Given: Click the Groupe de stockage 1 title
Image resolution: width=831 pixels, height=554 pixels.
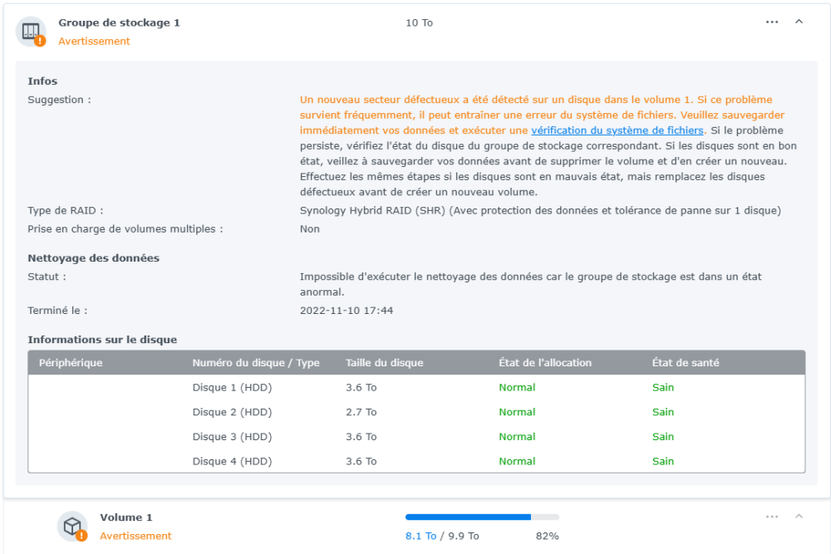Looking at the screenshot, I should (119, 23).
